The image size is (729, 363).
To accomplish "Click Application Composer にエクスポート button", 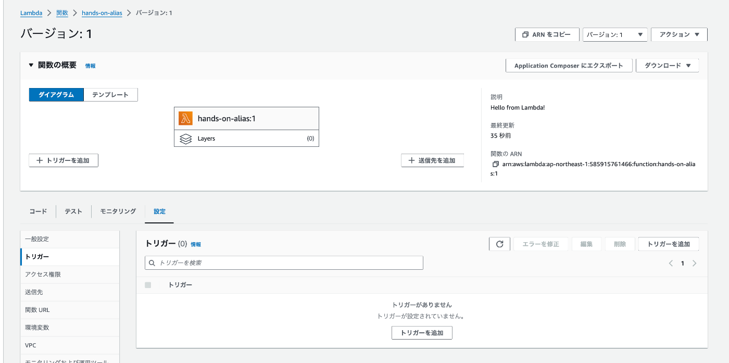I will tap(569, 66).
